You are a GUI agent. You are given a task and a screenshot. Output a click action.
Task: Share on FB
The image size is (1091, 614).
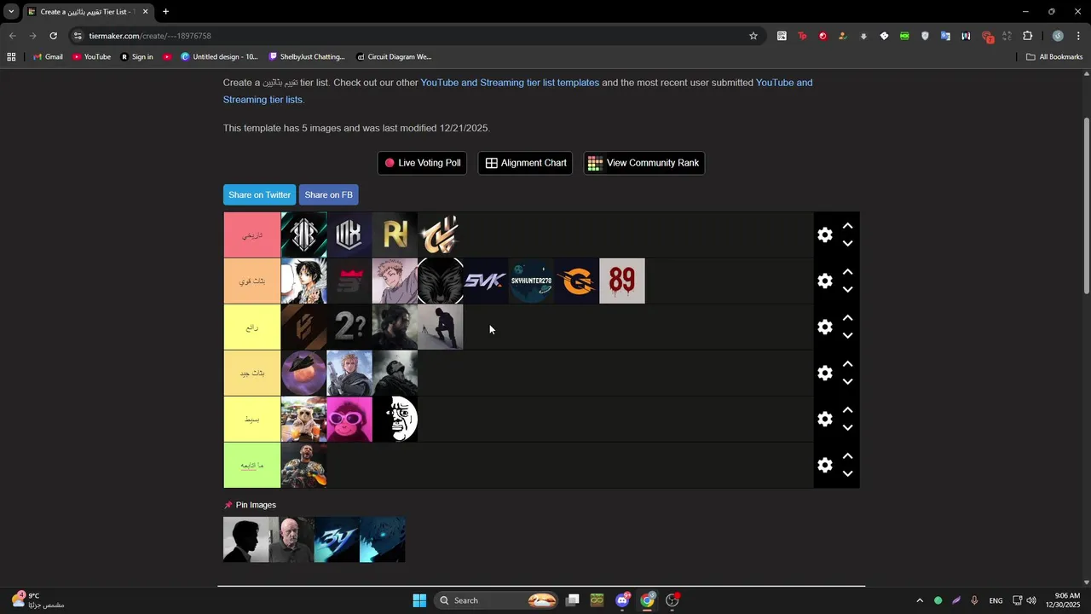(328, 194)
